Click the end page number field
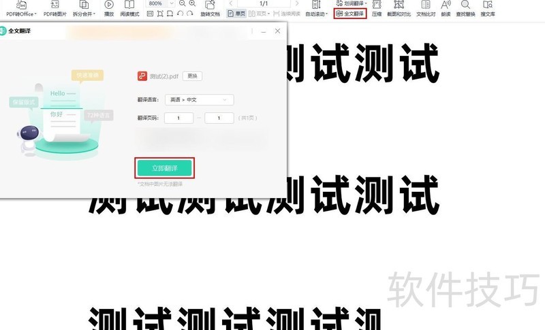545x330 pixels. [x=219, y=118]
